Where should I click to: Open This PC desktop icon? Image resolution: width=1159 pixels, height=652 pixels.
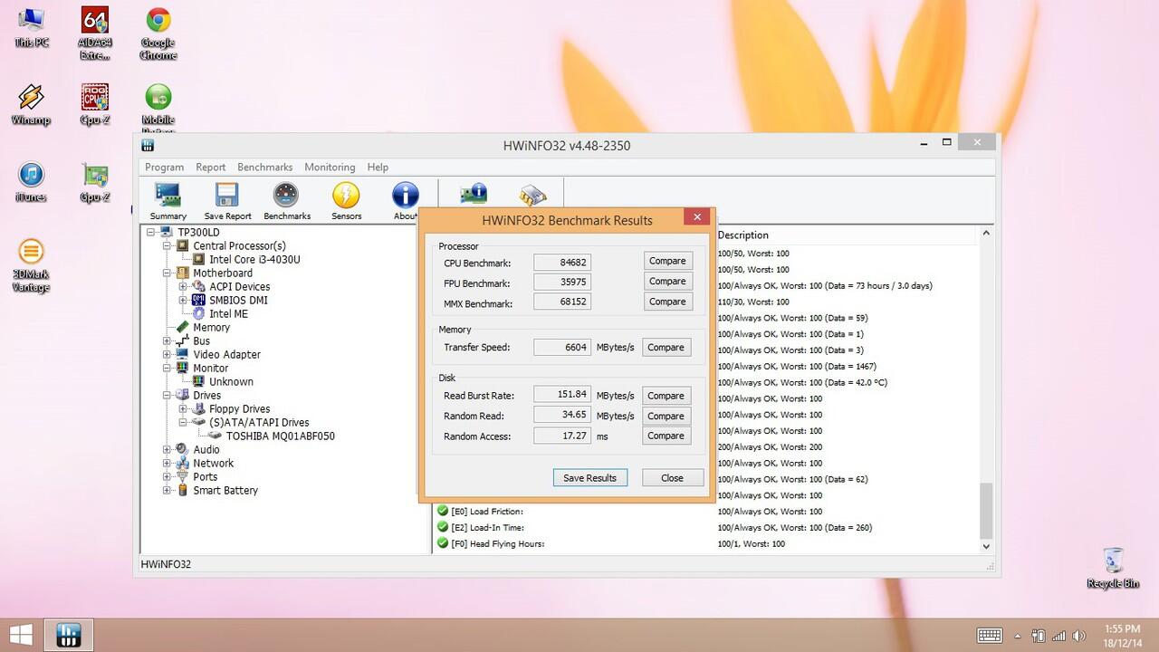coord(32,28)
